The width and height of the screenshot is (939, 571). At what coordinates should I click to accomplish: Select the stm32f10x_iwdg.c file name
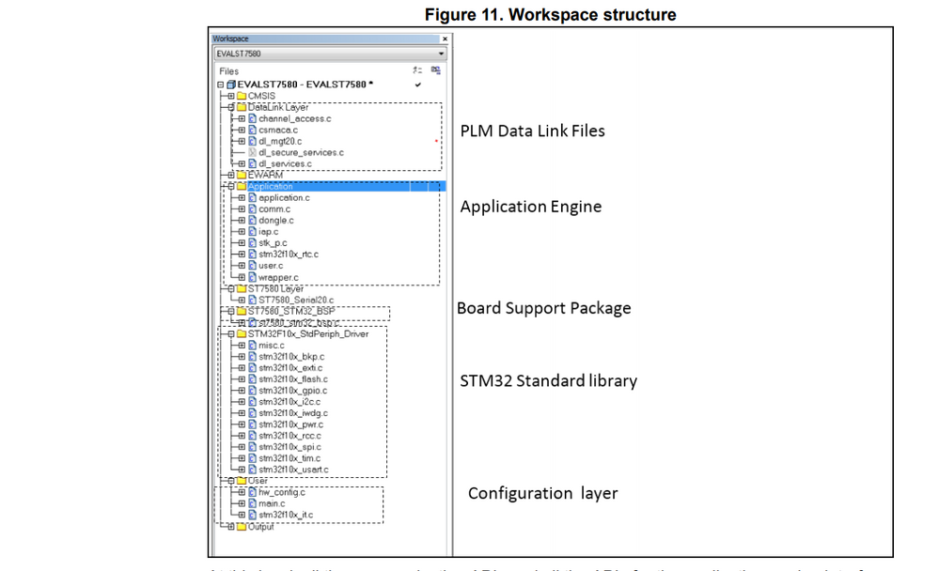click(x=293, y=413)
